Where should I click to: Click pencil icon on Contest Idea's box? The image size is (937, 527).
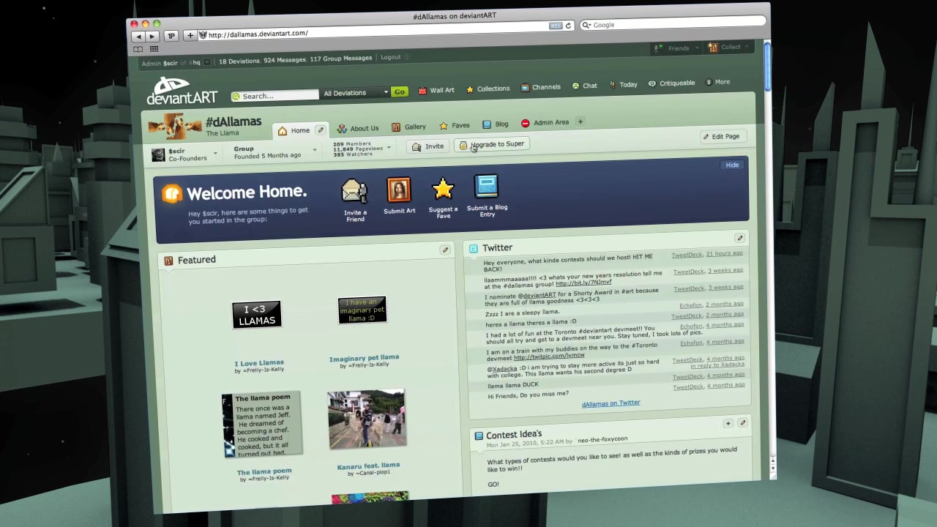[742, 423]
